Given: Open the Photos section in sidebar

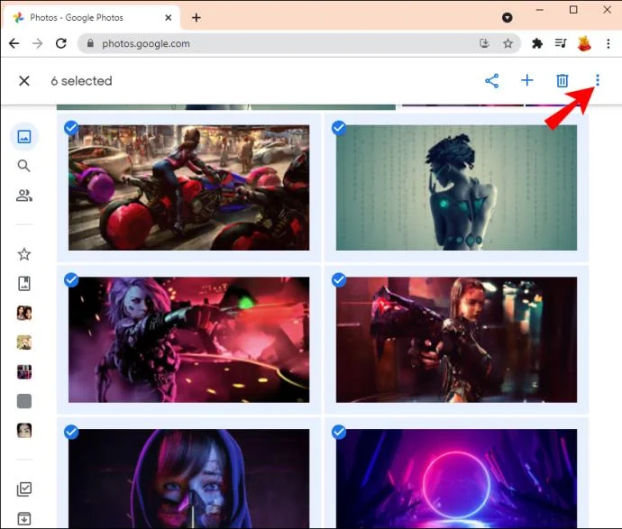Looking at the screenshot, I should (x=24, y=137).
